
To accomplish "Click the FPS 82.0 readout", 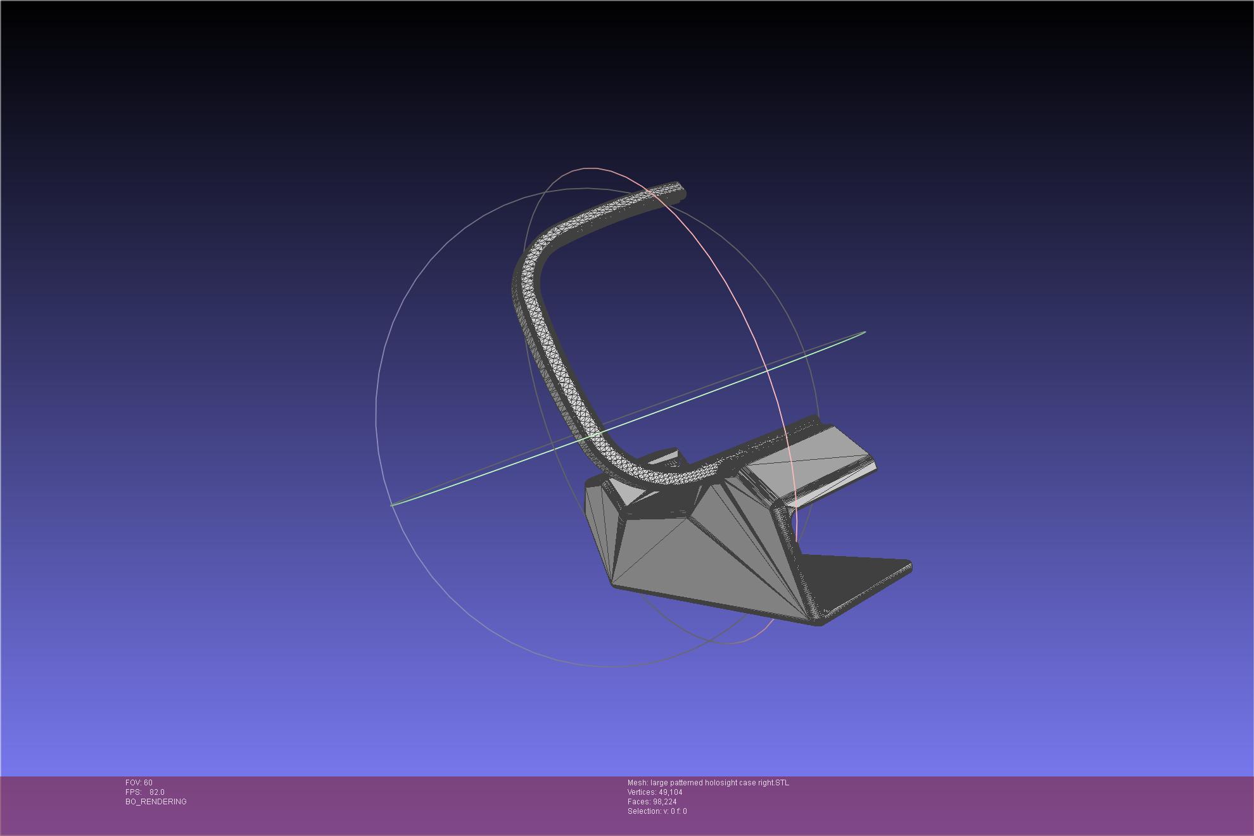I will [145, 792].
